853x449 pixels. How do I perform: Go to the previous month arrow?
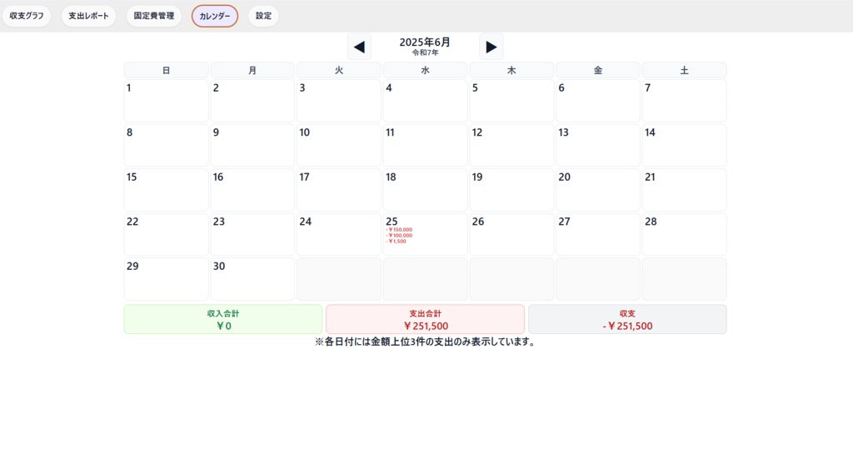pyautogui.click(x=359, y=47)
